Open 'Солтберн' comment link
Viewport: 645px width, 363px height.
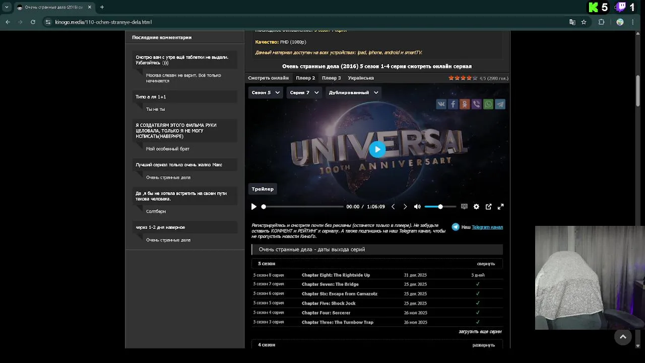point(156,212)
